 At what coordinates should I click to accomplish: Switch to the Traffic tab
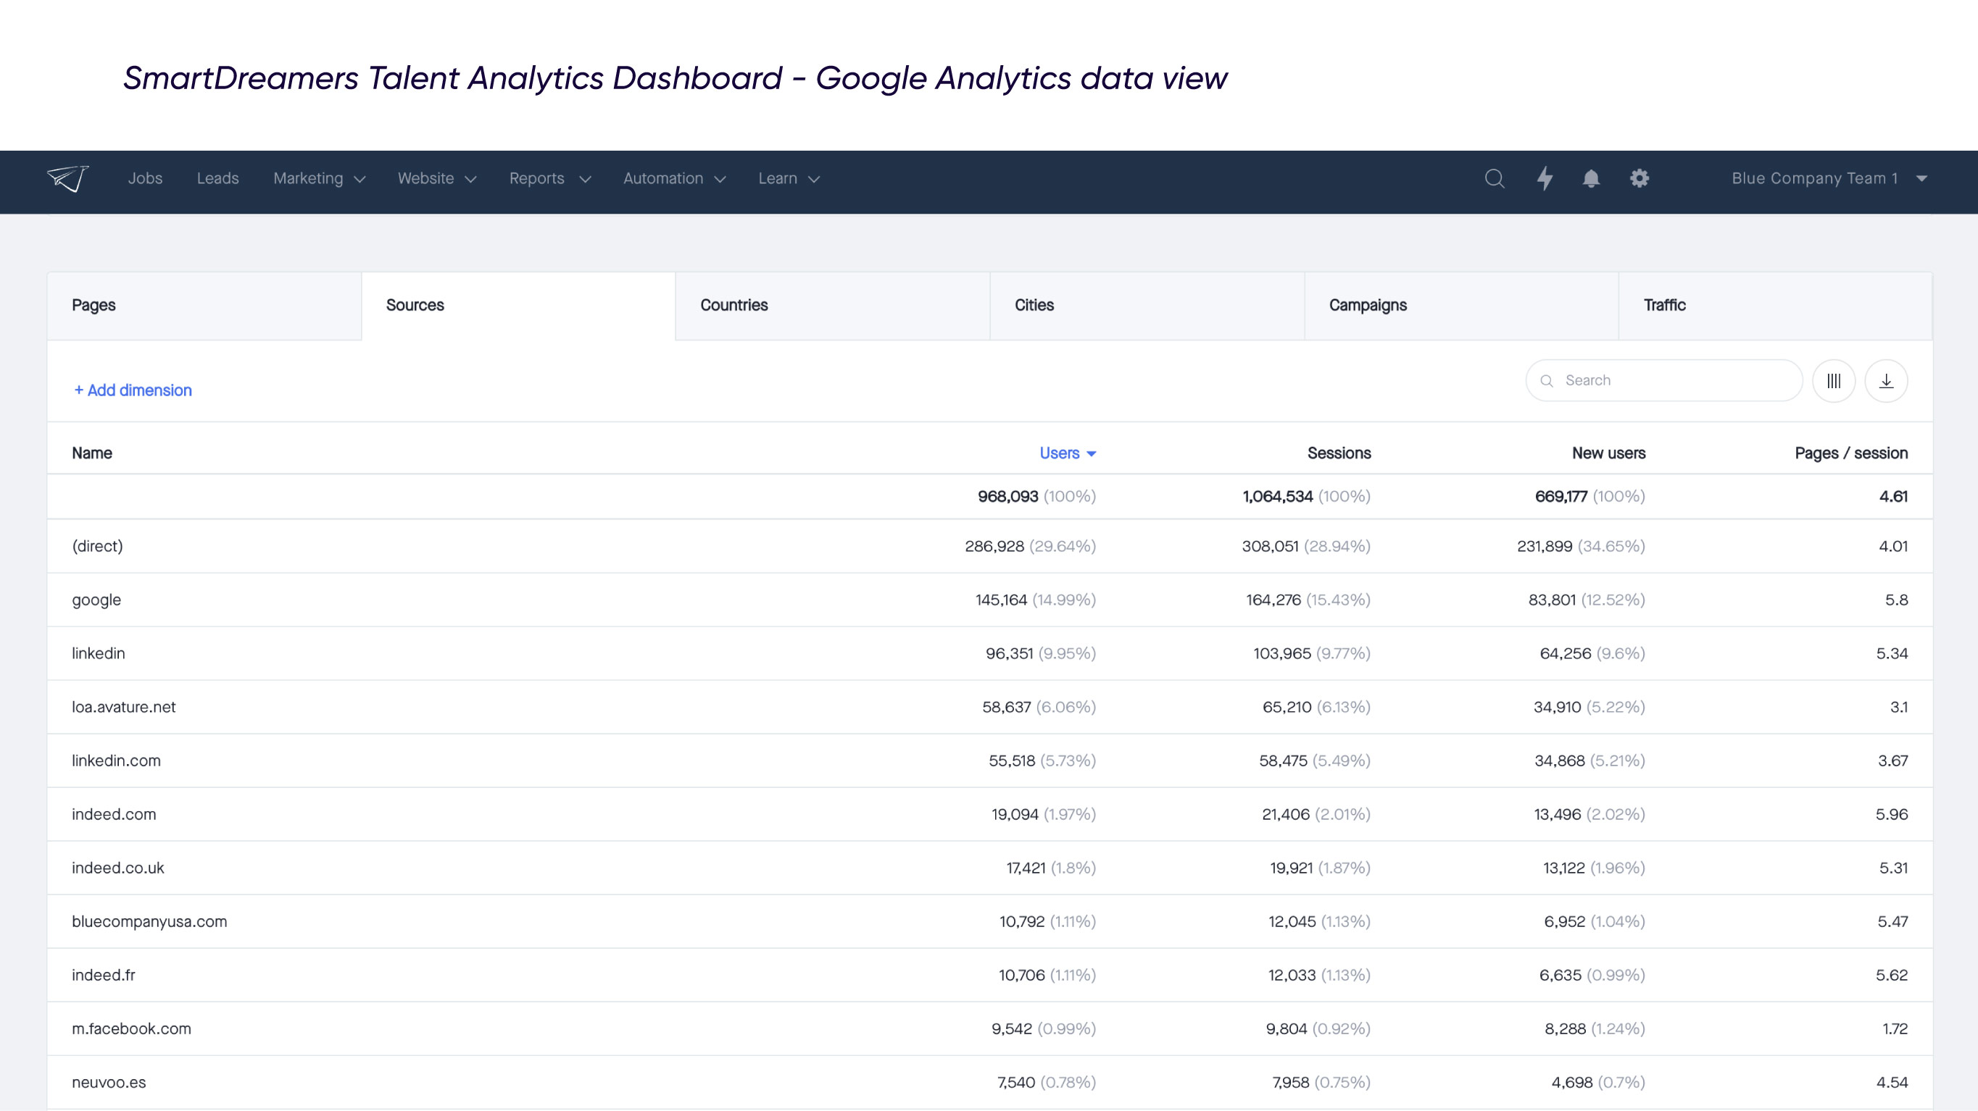1775,306
